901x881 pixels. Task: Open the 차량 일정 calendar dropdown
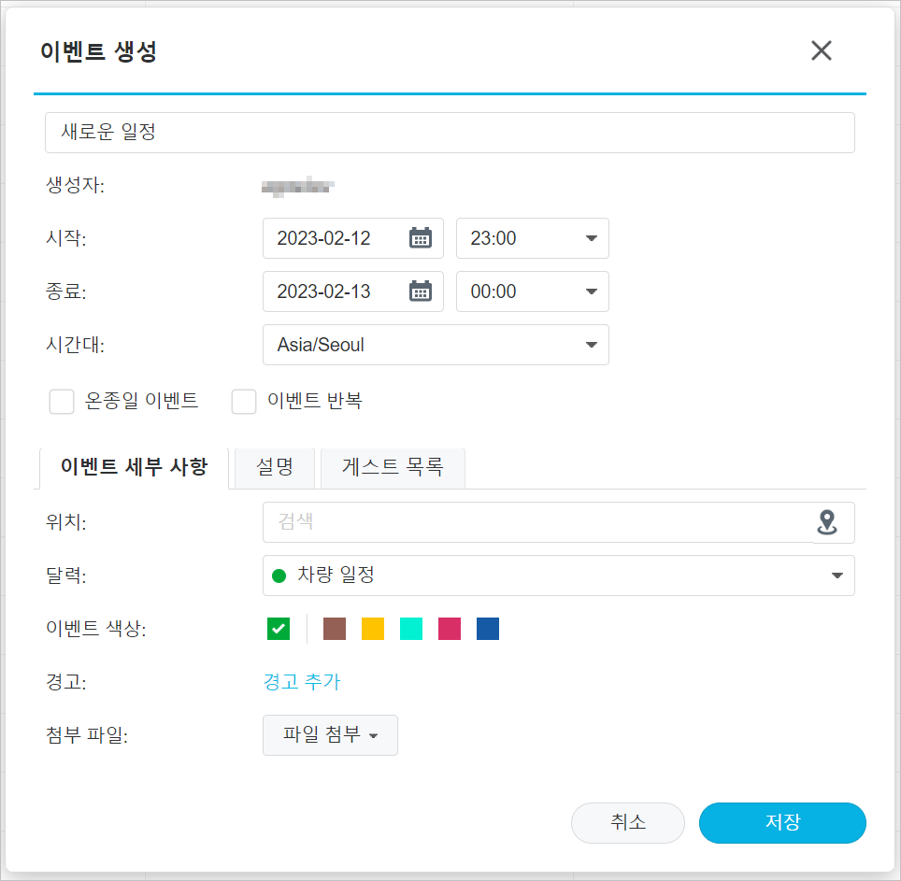pyautogui.click(x=837, y=575)
